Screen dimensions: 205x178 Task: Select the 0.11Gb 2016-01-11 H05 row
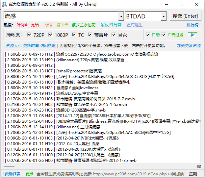(x=102, y=149)
